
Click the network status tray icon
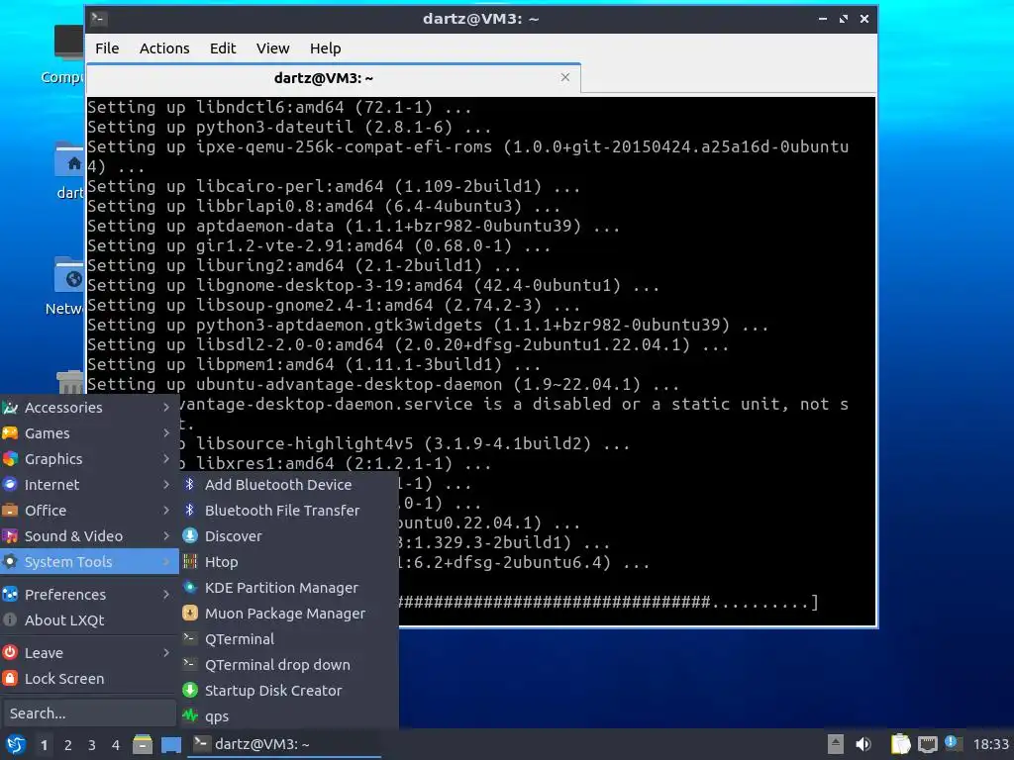(927, 744)
